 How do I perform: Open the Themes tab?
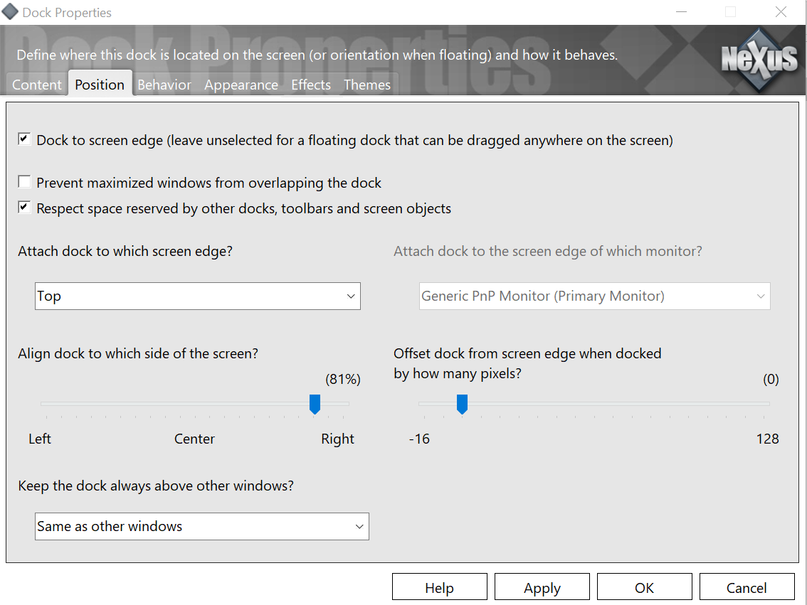(367, 85)
